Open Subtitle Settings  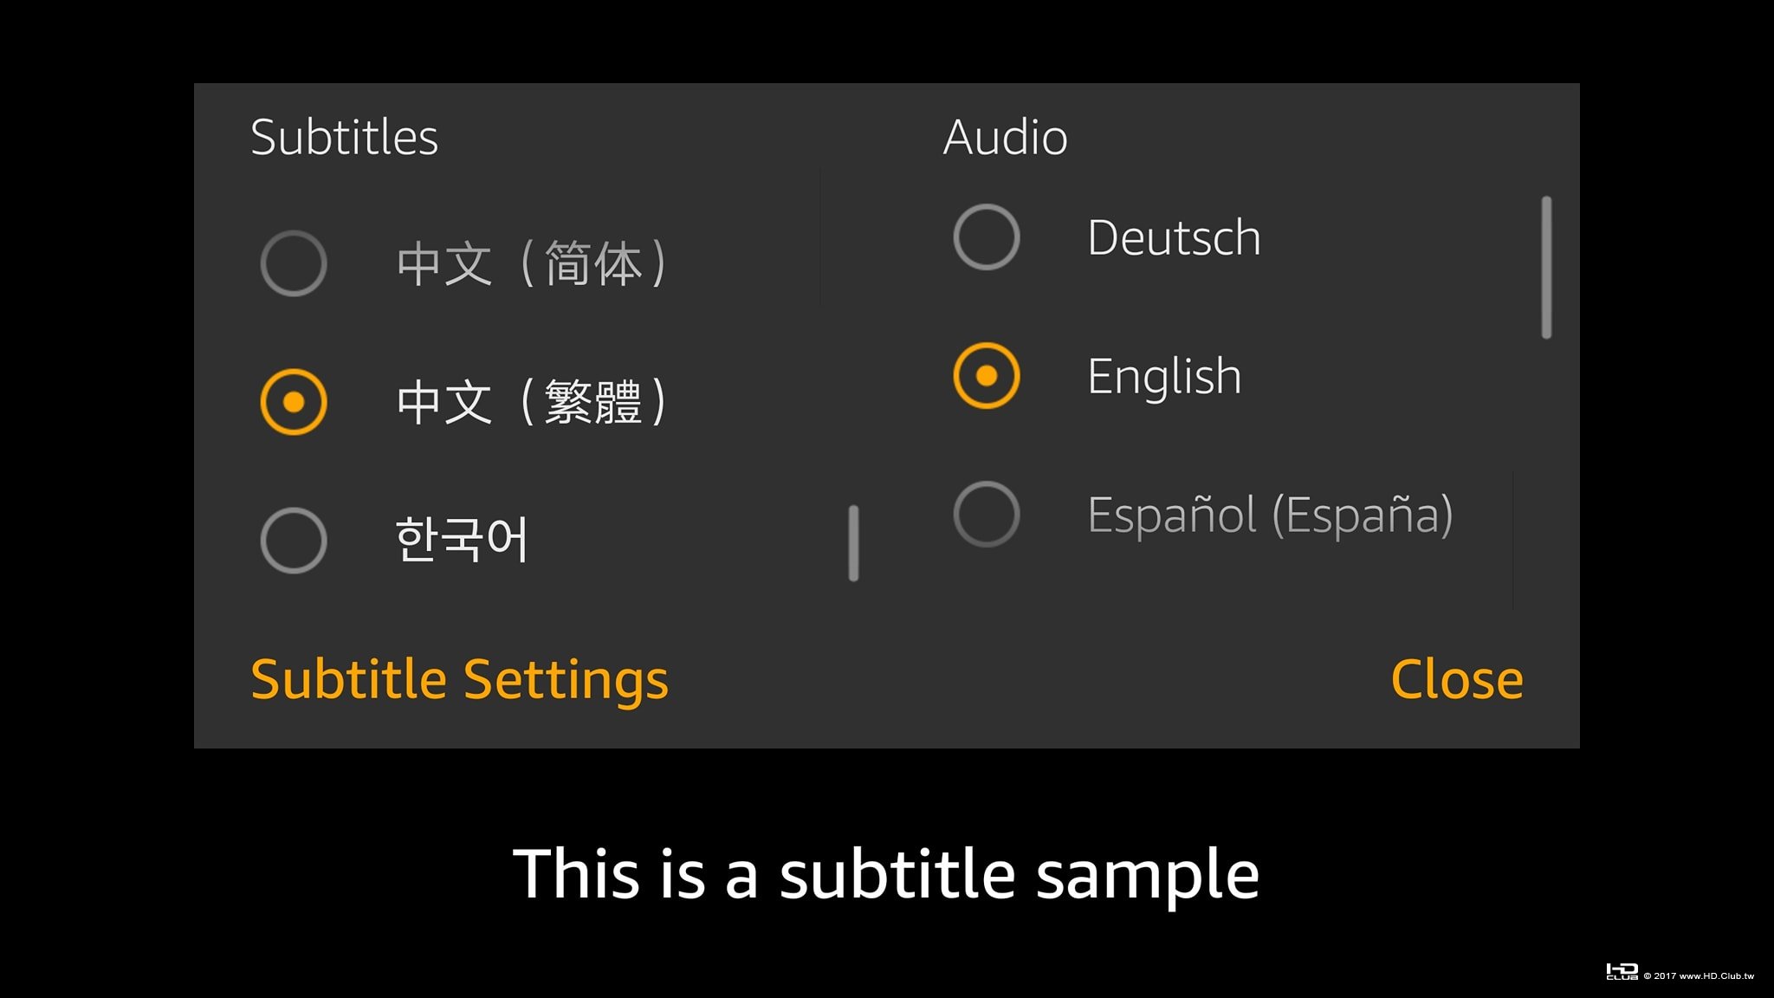click(x=459, y=679)
